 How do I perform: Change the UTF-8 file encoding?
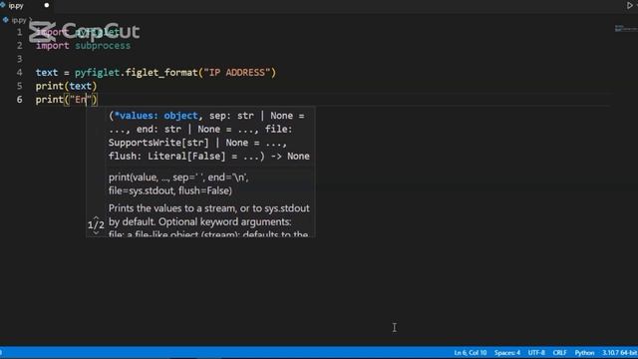[536, 352]
